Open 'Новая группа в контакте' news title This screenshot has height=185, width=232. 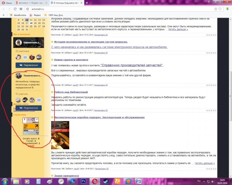71,60
